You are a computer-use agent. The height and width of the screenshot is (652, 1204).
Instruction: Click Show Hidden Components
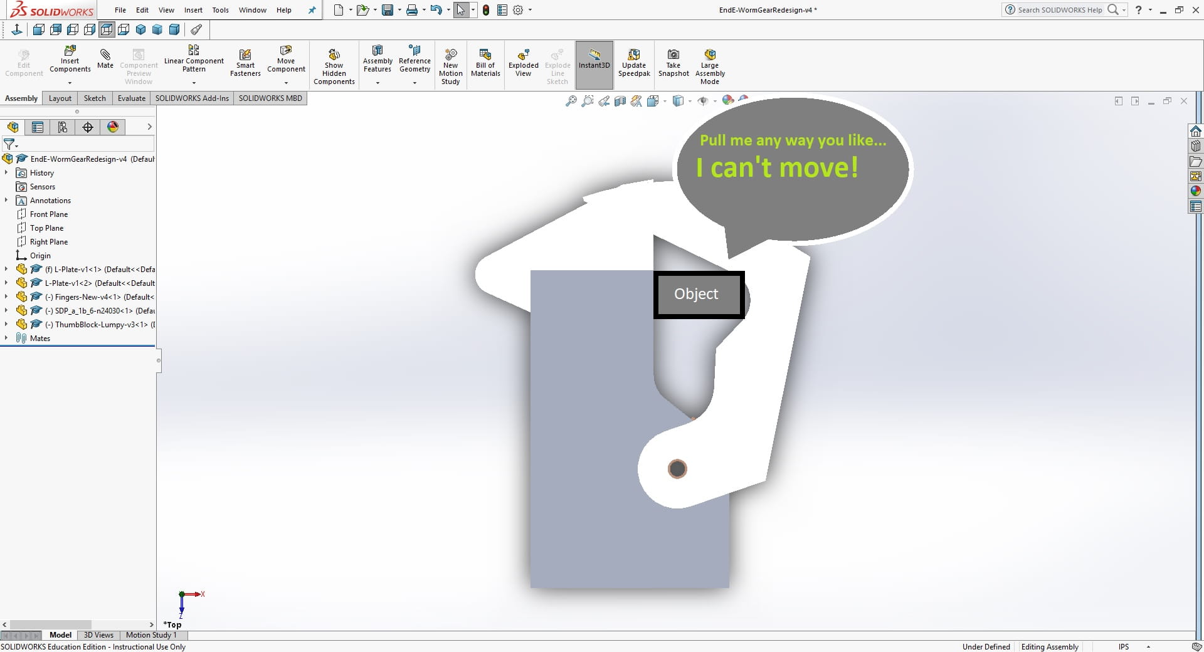tap(334, 66)
